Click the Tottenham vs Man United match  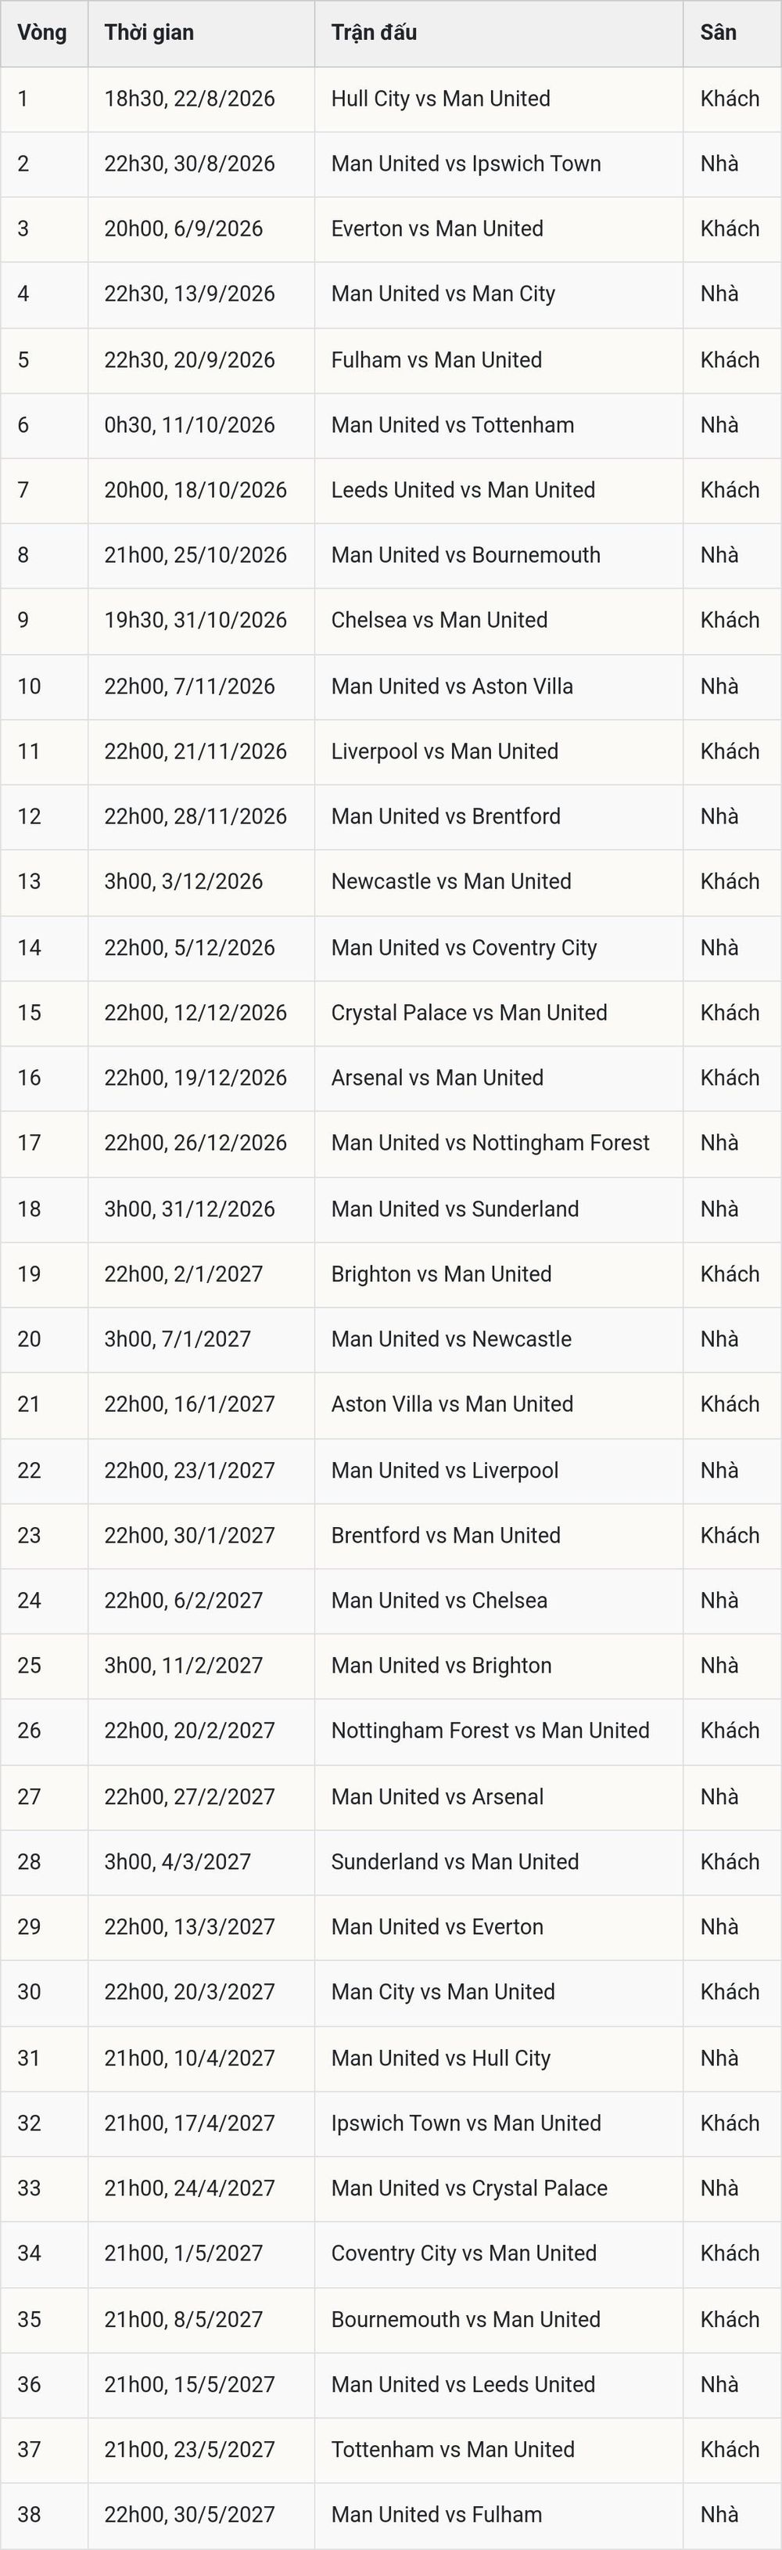click(453, 2449)
